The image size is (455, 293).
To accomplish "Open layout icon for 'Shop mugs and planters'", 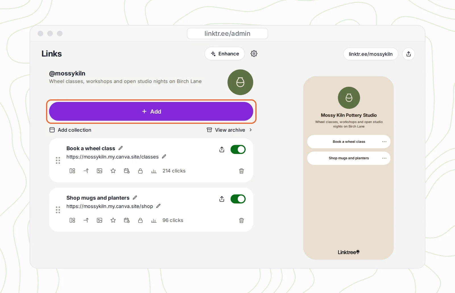I will pyautogui.click(x=72, y=220).
